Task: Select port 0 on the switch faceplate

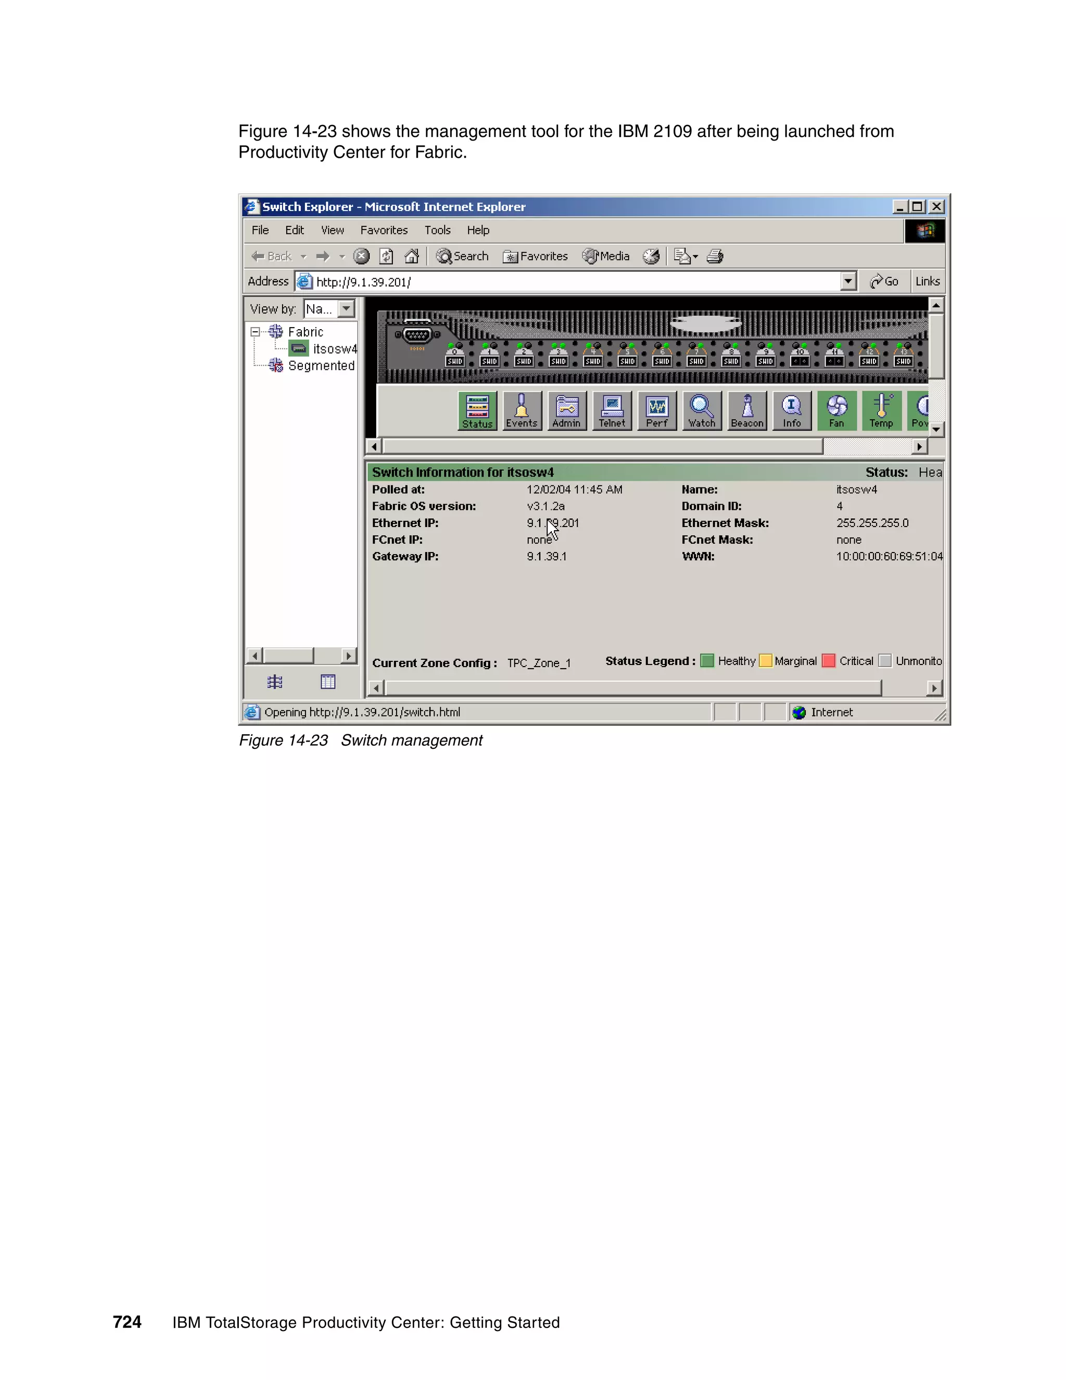Action: point(455,356)
